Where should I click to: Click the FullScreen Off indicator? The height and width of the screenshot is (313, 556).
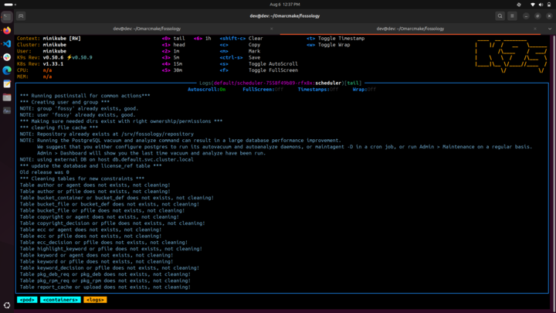263,90
